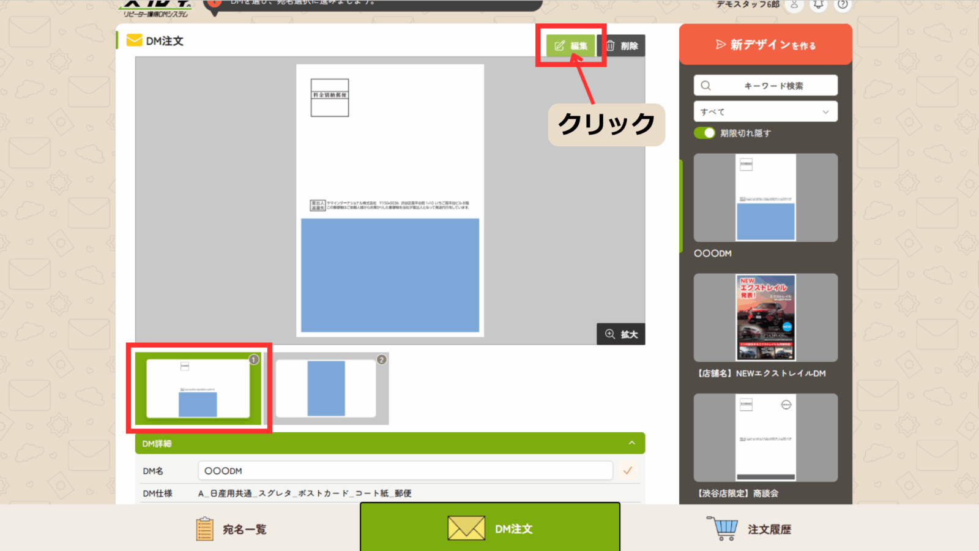Toggle the 期限切れ隠す switch

coord(704,133)
